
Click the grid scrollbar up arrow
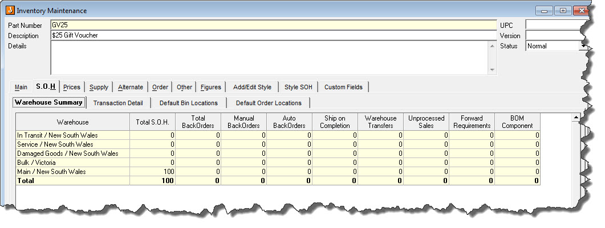click(x=576, y=117)
